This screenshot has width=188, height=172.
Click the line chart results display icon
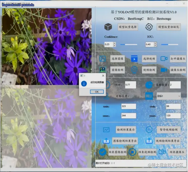[x=106, y=130]
